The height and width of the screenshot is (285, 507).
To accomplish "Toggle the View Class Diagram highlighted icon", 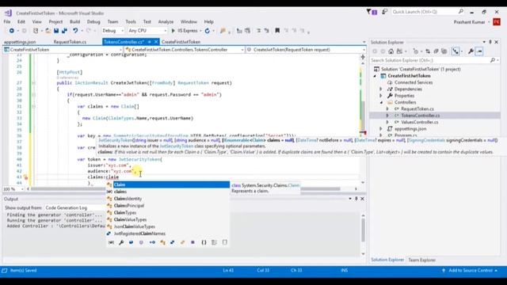I will pyautogui.click(x=456, y=51).
